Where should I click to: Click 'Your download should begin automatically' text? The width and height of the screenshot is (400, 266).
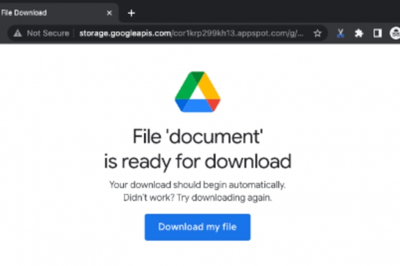click(197, 185)
